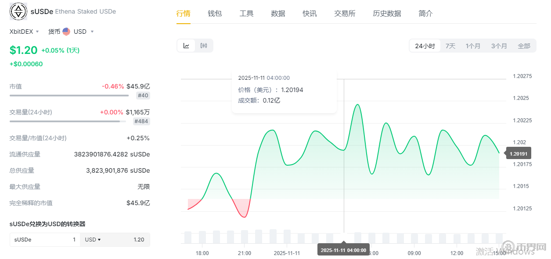Switch to the 数据 tab
Viewport: 551px width, 259px height.
click(x=278, y=13)
